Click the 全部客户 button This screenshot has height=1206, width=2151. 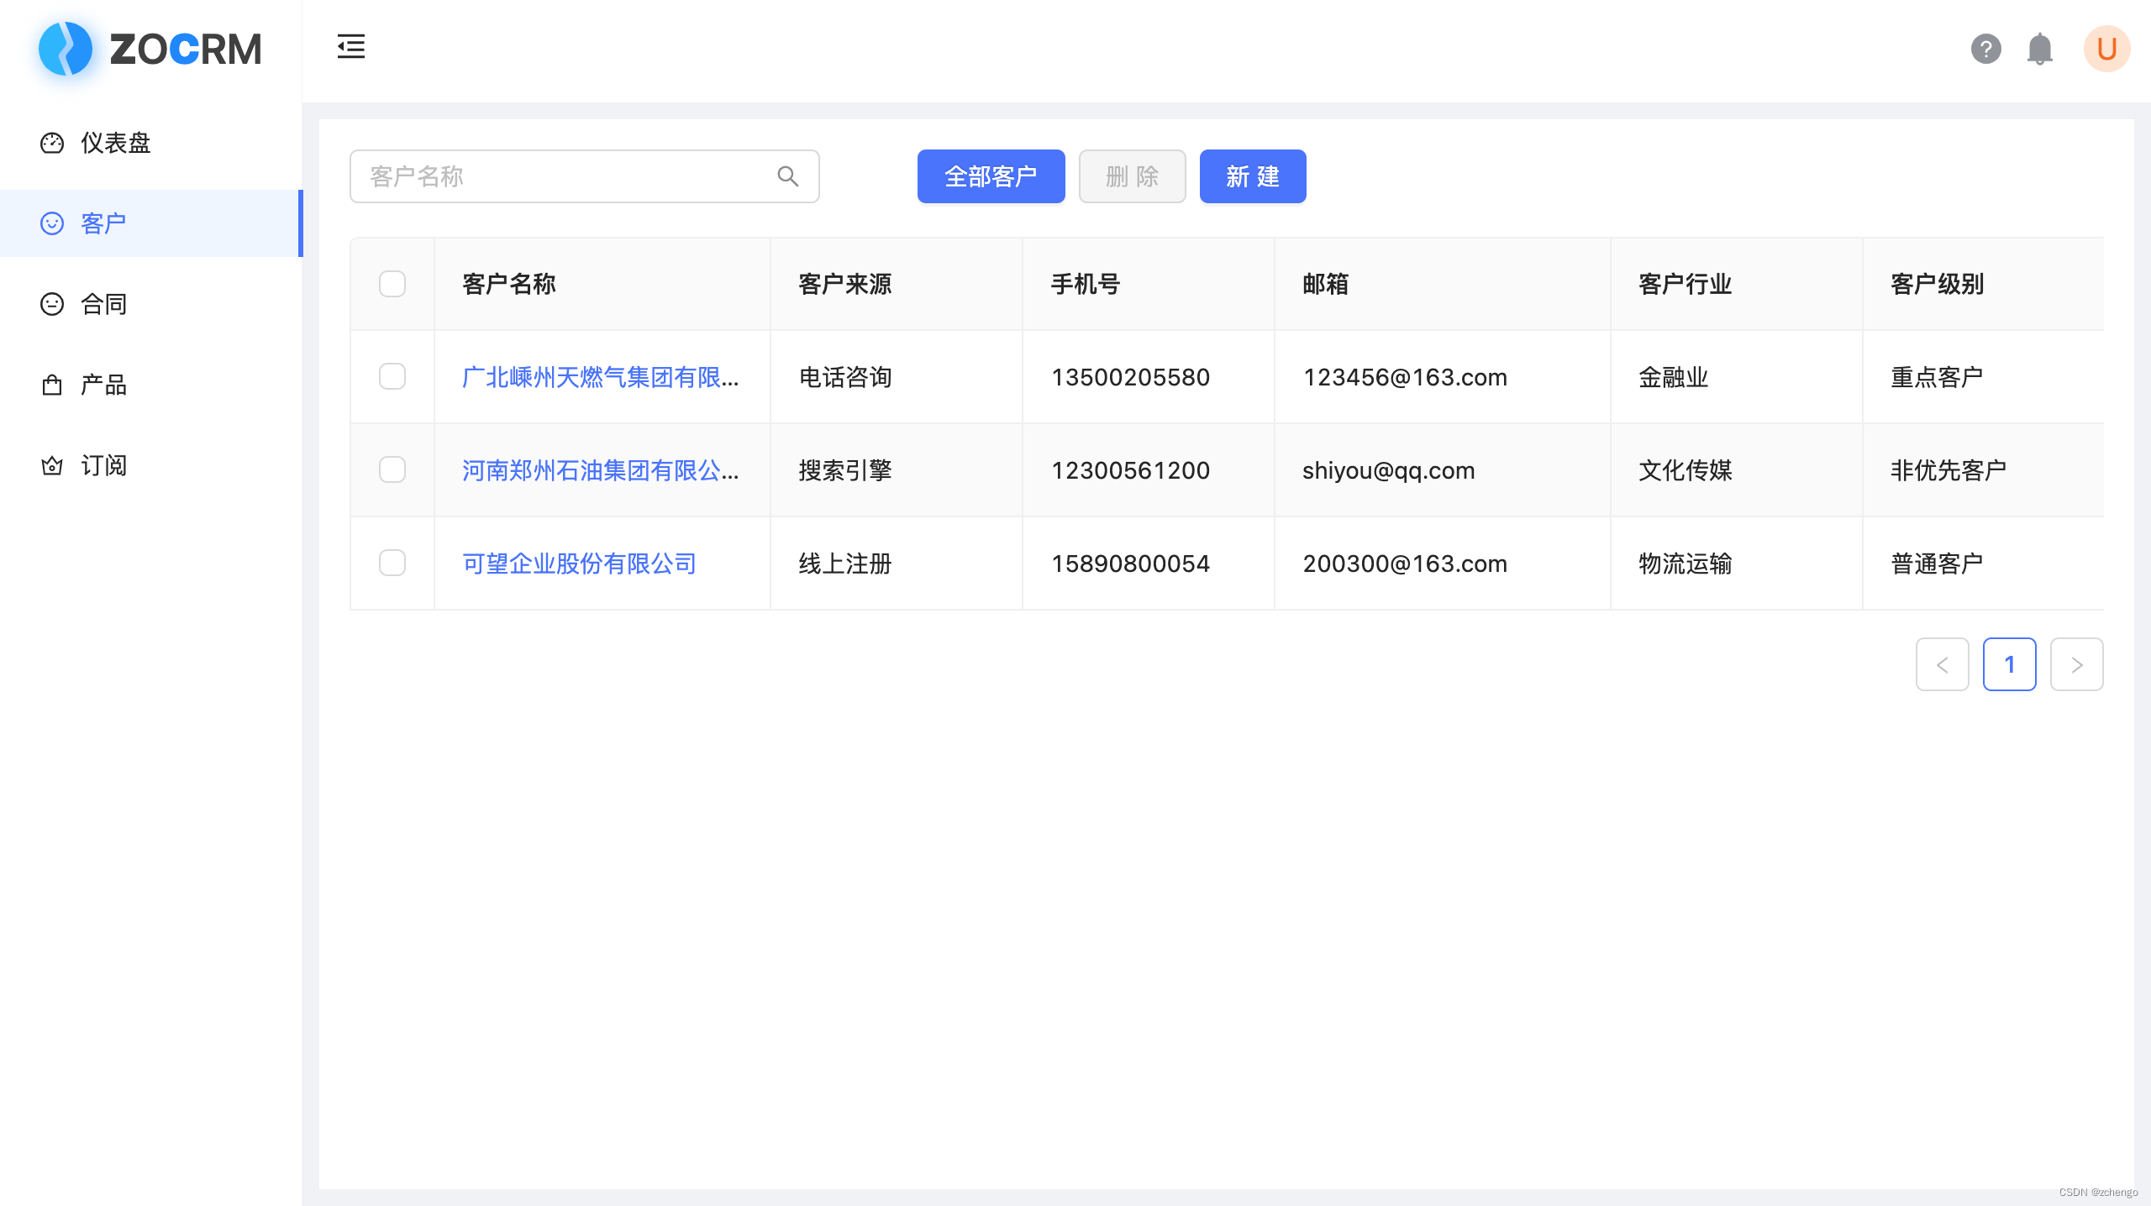(991, 176)
